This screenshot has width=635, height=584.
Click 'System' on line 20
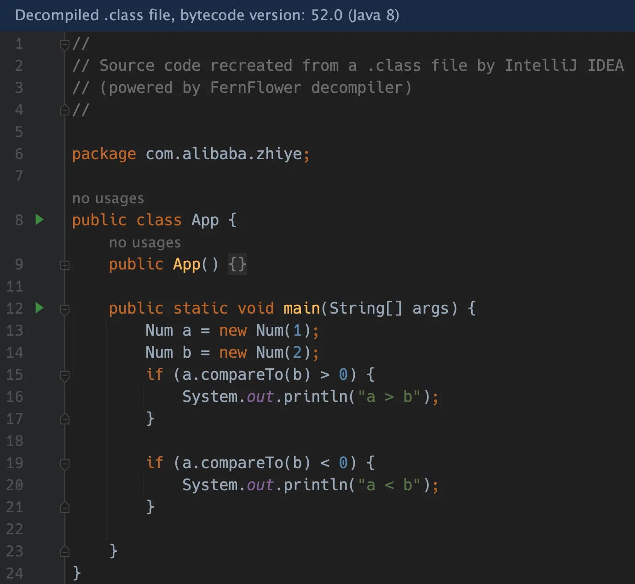[210, 485]
